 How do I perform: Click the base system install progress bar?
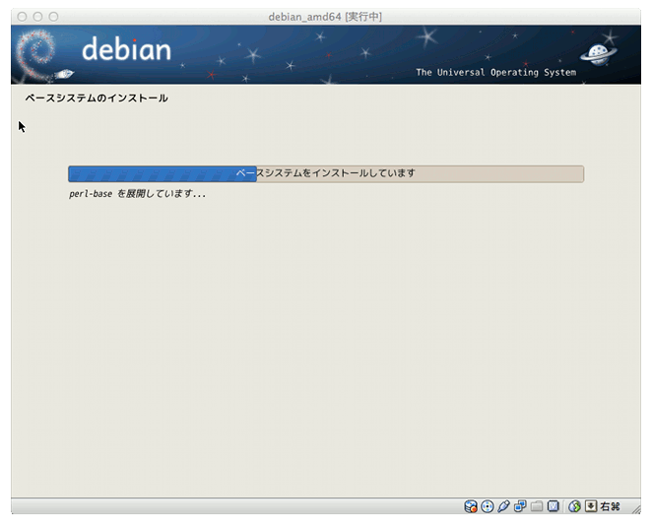325,173
